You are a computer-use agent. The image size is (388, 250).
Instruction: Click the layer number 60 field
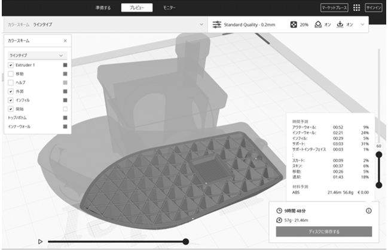click(x=378, y=146)
